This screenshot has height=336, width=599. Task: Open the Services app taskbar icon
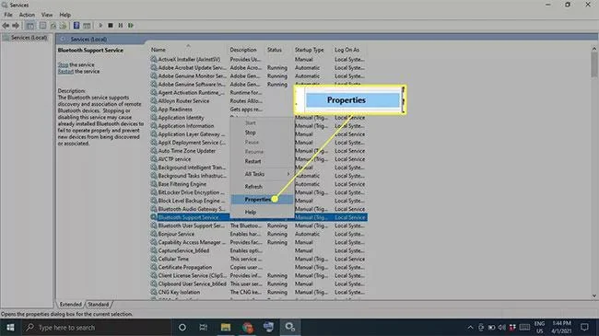click(290, 327)
